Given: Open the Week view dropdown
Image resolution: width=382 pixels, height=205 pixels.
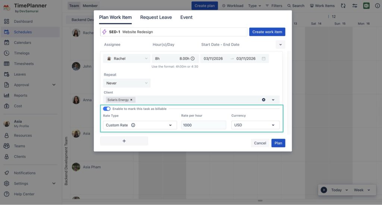Looking at the screenshot, I should tap(362, 190).
